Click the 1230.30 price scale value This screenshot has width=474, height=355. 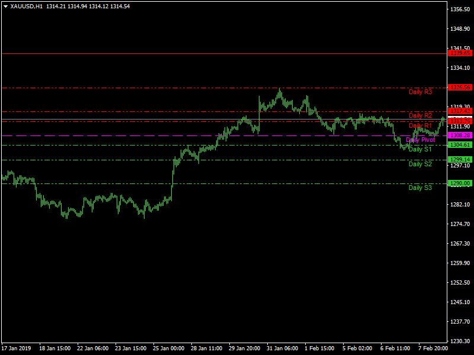pyautogui.click(x=460, y=341)
